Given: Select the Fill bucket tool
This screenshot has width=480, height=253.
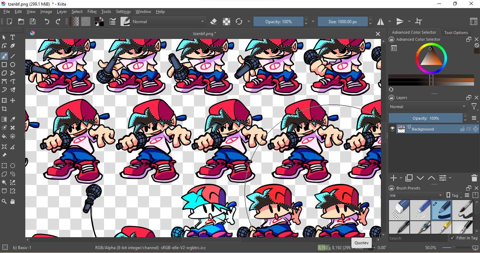Looking at the screenshot, I should [x=4, y=136].
